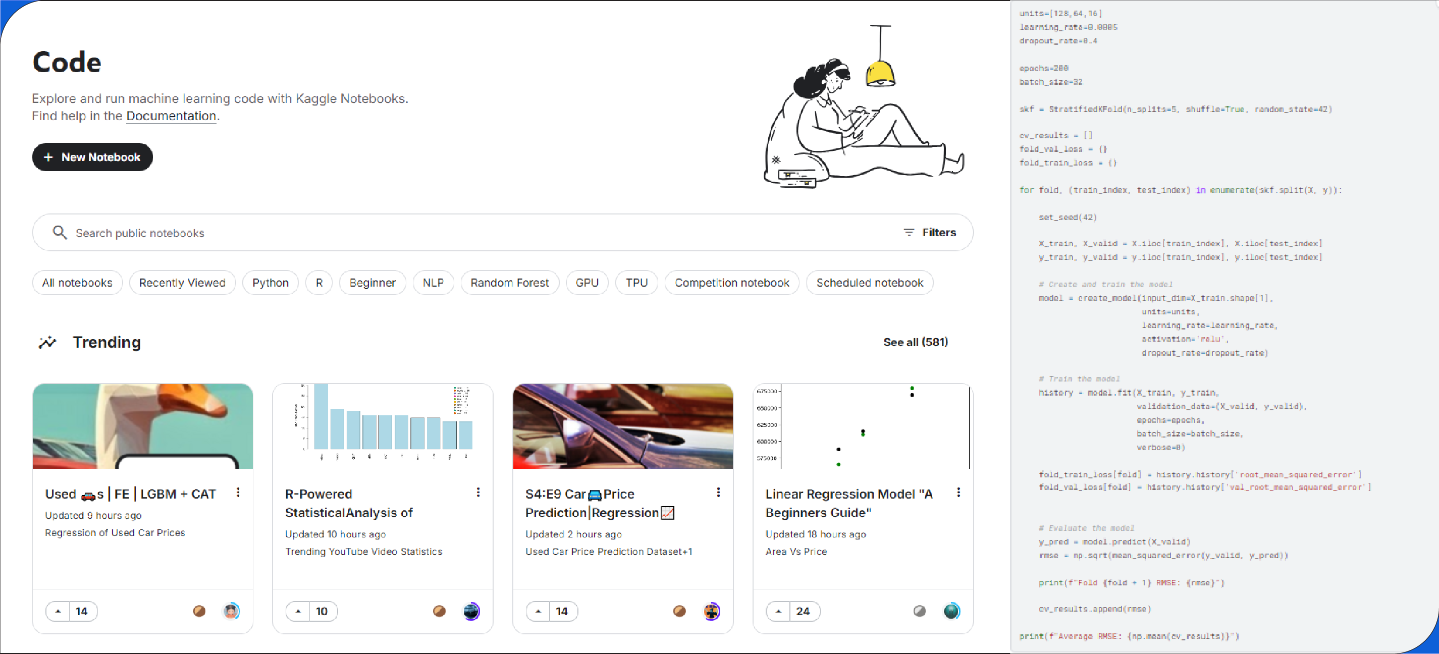Screen dimensions: 1439x654
Task: Click inside the Search public notebooks field
Action: [279, 233]
